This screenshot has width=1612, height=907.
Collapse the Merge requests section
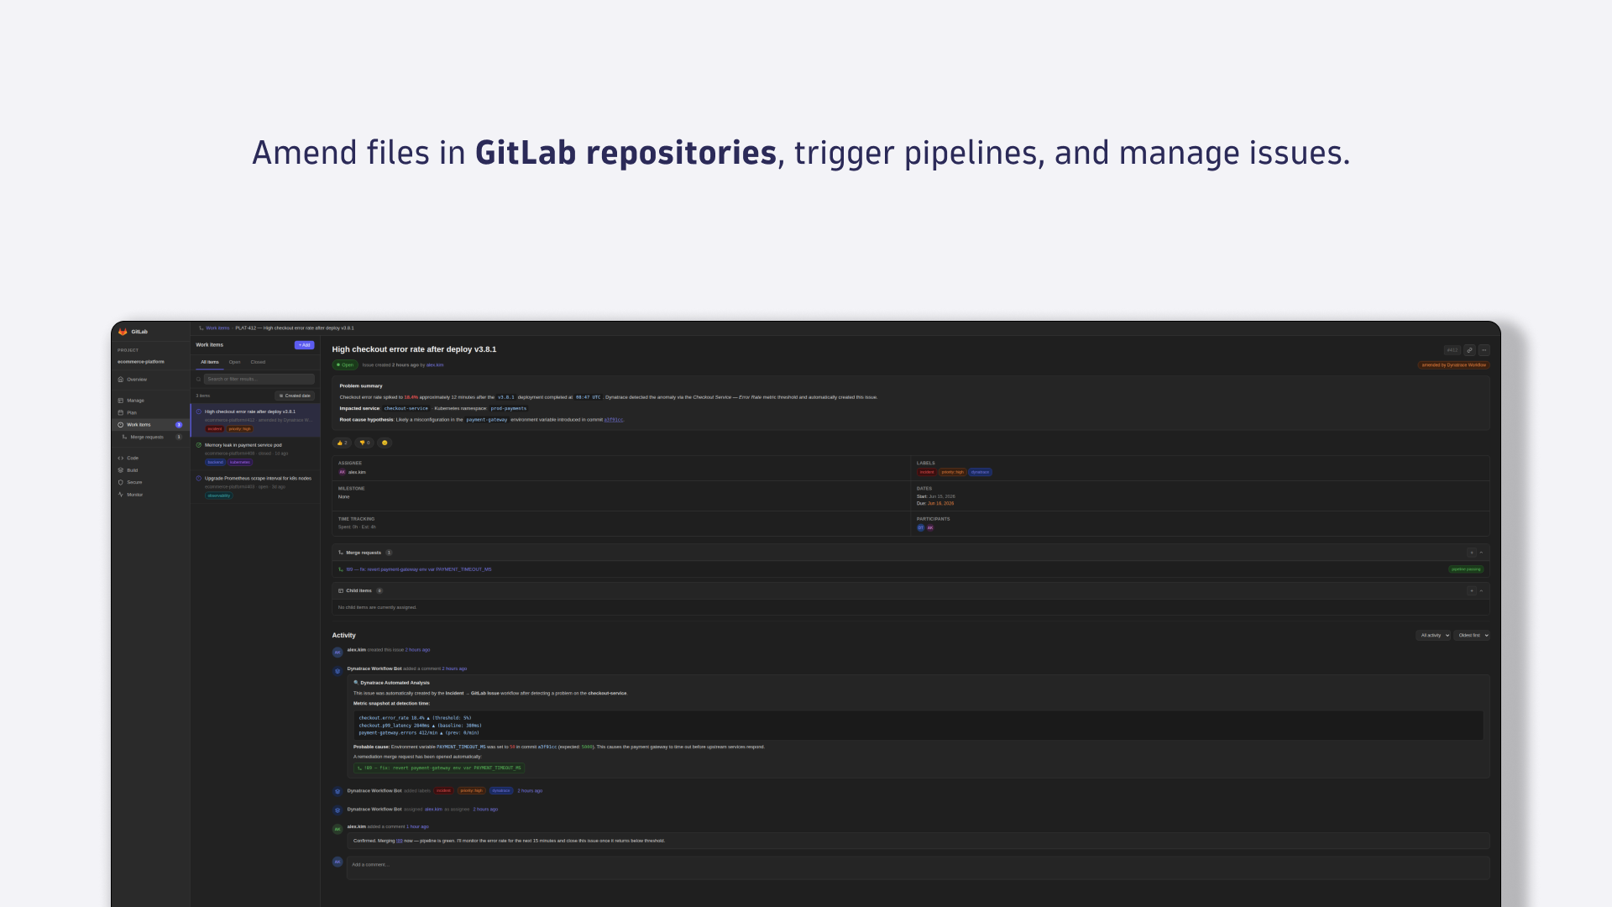click(1481, 553)
